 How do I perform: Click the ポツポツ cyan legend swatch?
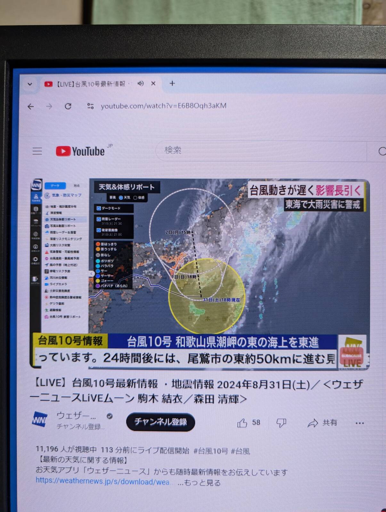(98, 261)
